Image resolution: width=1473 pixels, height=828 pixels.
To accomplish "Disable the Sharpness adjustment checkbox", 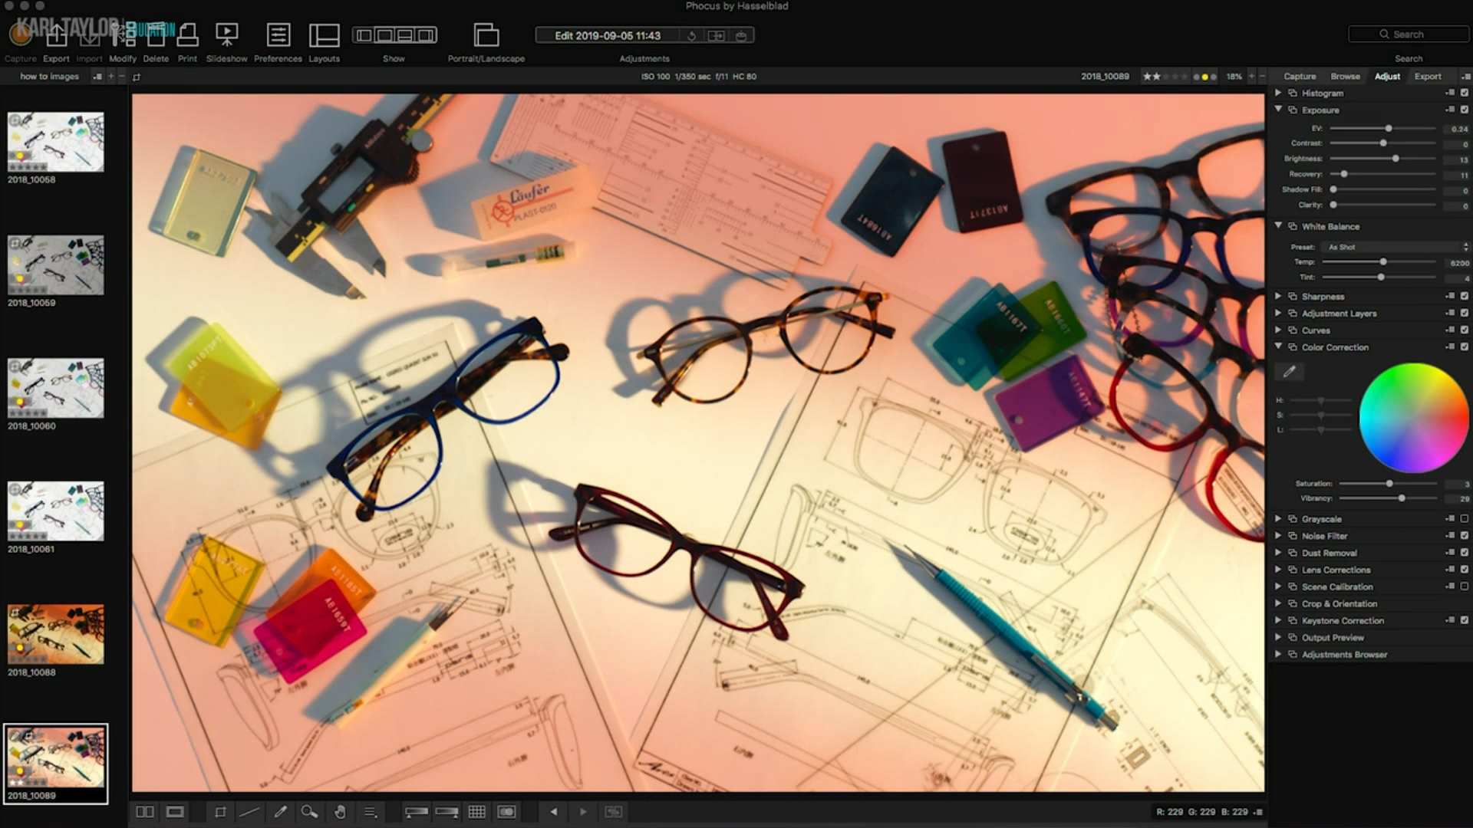I will (x=1464, y=297).
